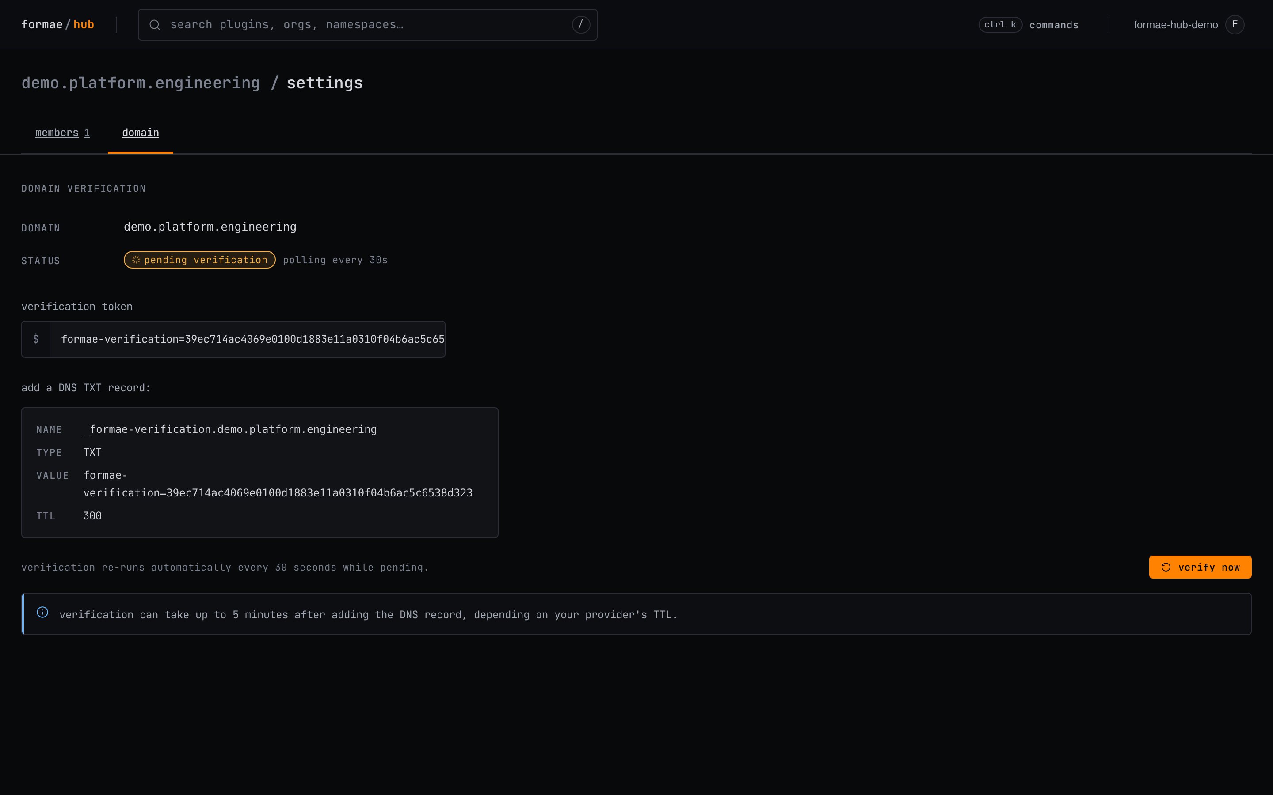Click the search magnifier icon
The width and height of the screenshot is (1273, 795).
click(x=155, y=25)
